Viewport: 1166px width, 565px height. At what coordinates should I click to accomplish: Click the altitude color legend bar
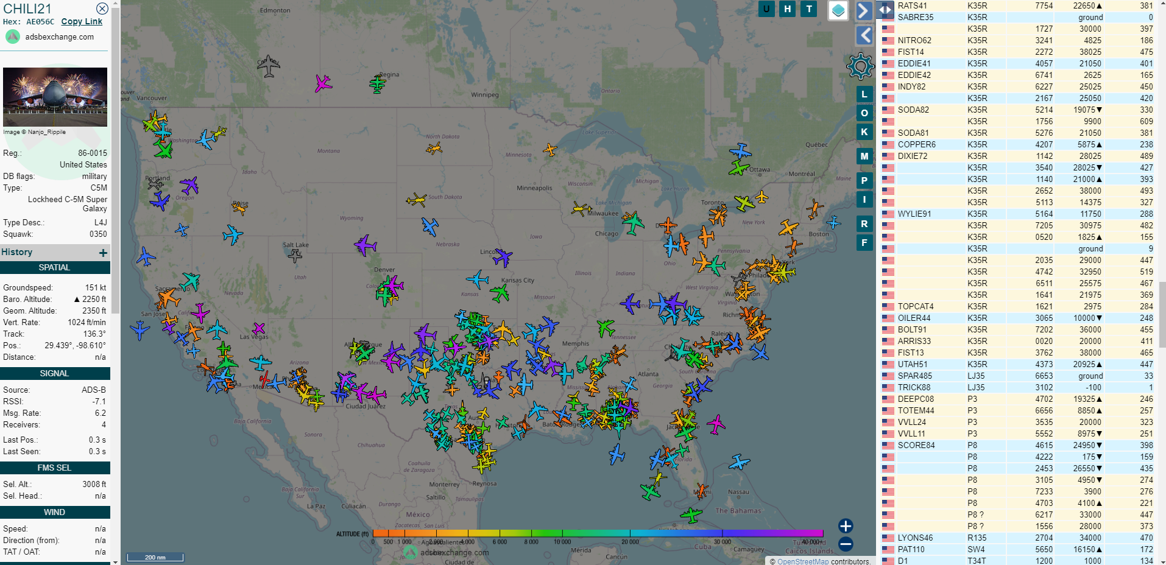click(598, 533)
